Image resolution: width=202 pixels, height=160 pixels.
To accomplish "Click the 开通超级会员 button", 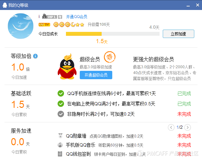I will coord(96,75).
